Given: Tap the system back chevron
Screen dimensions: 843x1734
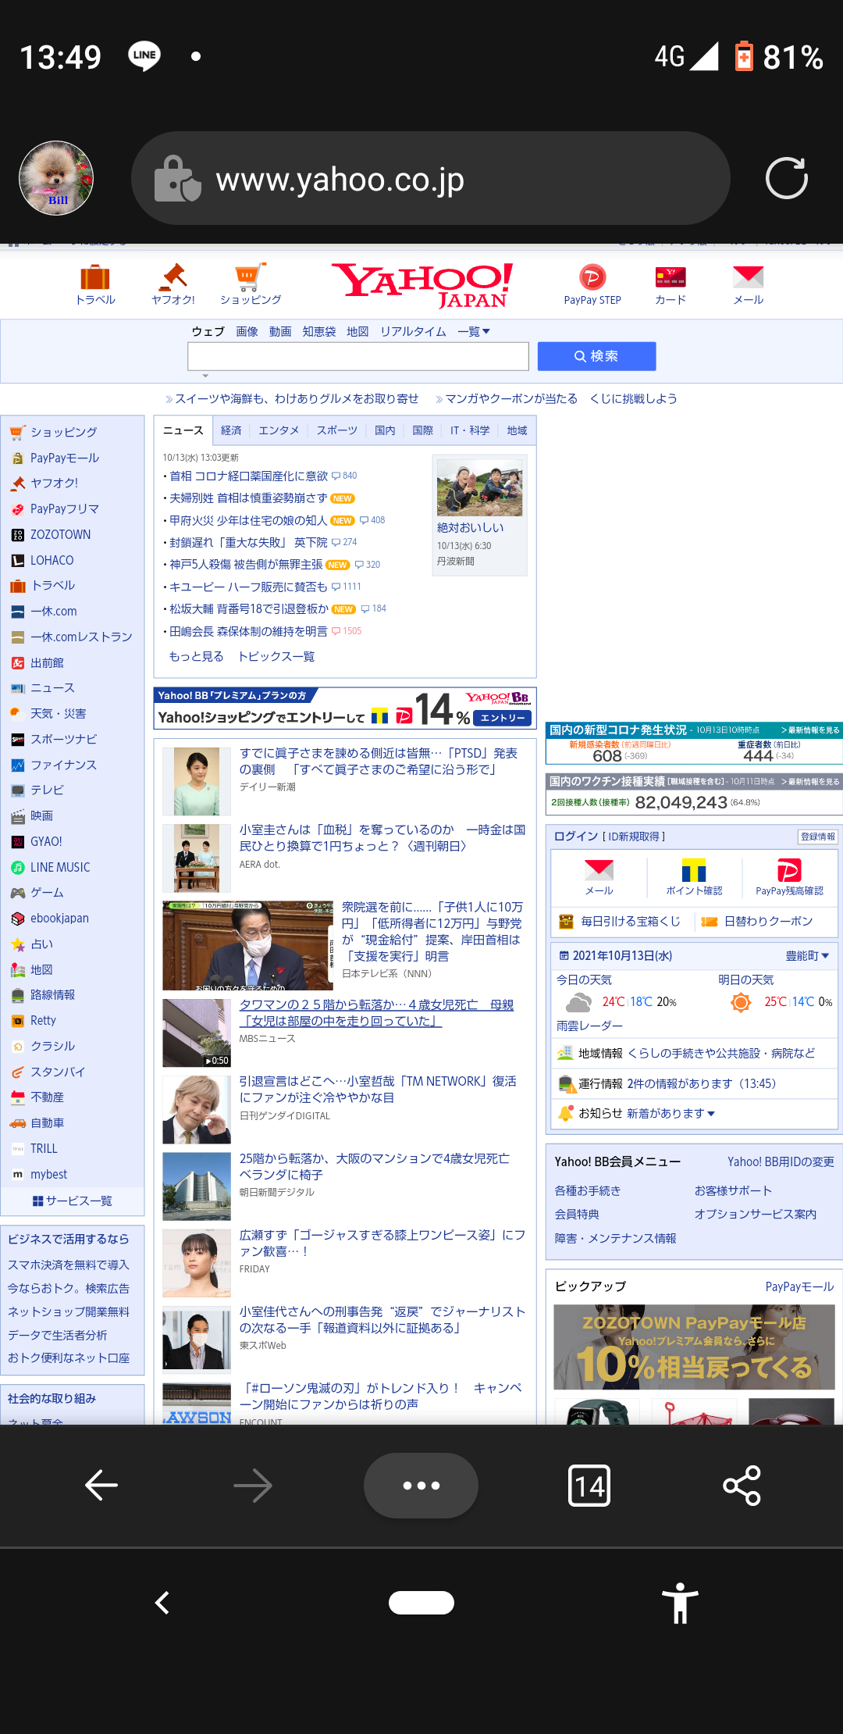Looking at the screenshot, I should [162, 1603].
